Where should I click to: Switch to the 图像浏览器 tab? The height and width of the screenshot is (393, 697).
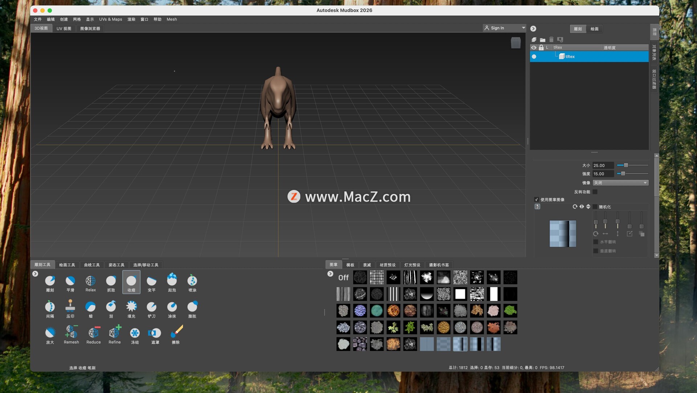tap(90, 28)
